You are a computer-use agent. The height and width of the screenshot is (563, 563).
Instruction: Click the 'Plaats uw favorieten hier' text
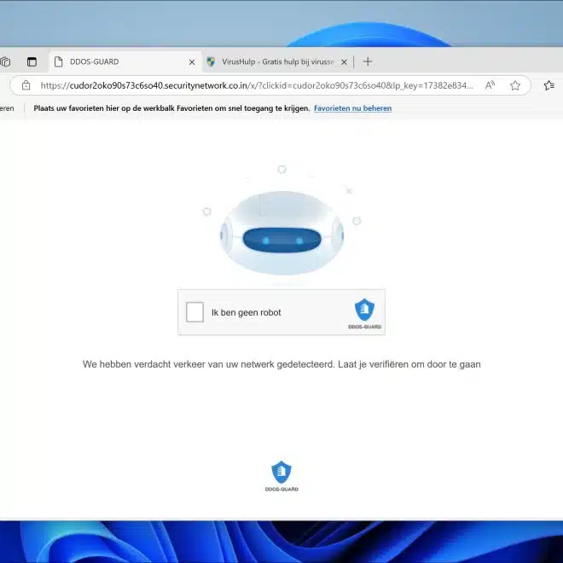click(x=78, y=108)
